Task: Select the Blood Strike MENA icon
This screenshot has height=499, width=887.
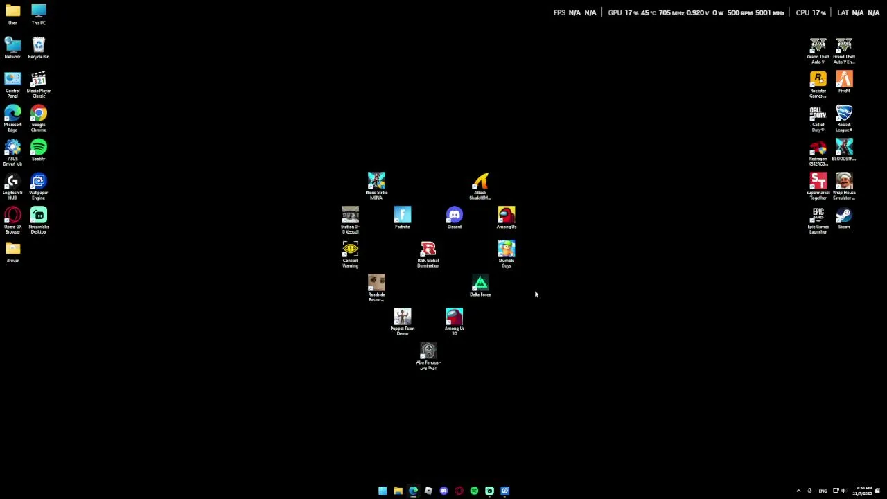Action: click(376, 186)
